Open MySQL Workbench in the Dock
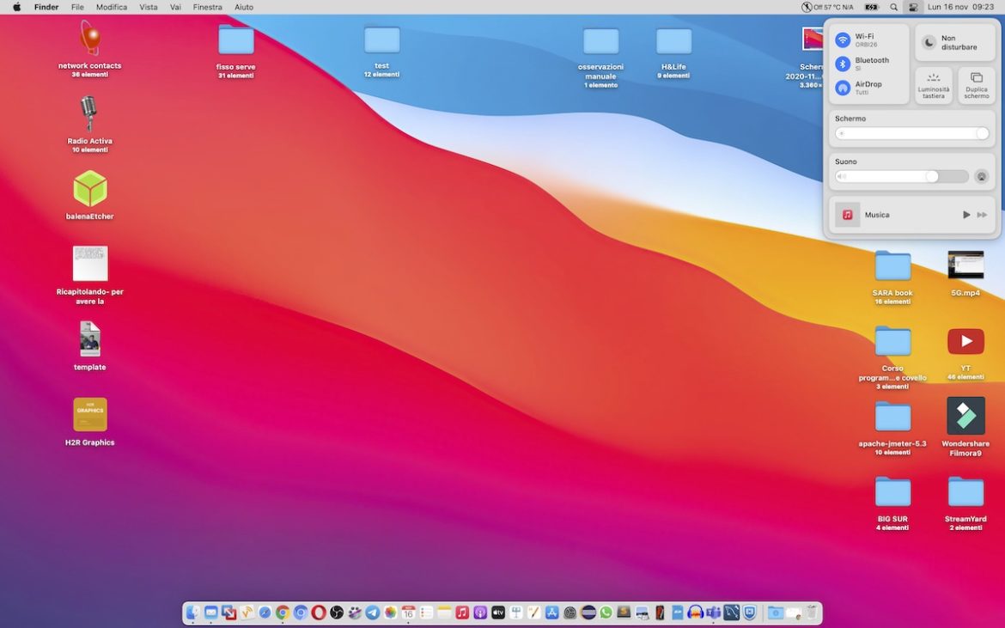 coord(731,613)
